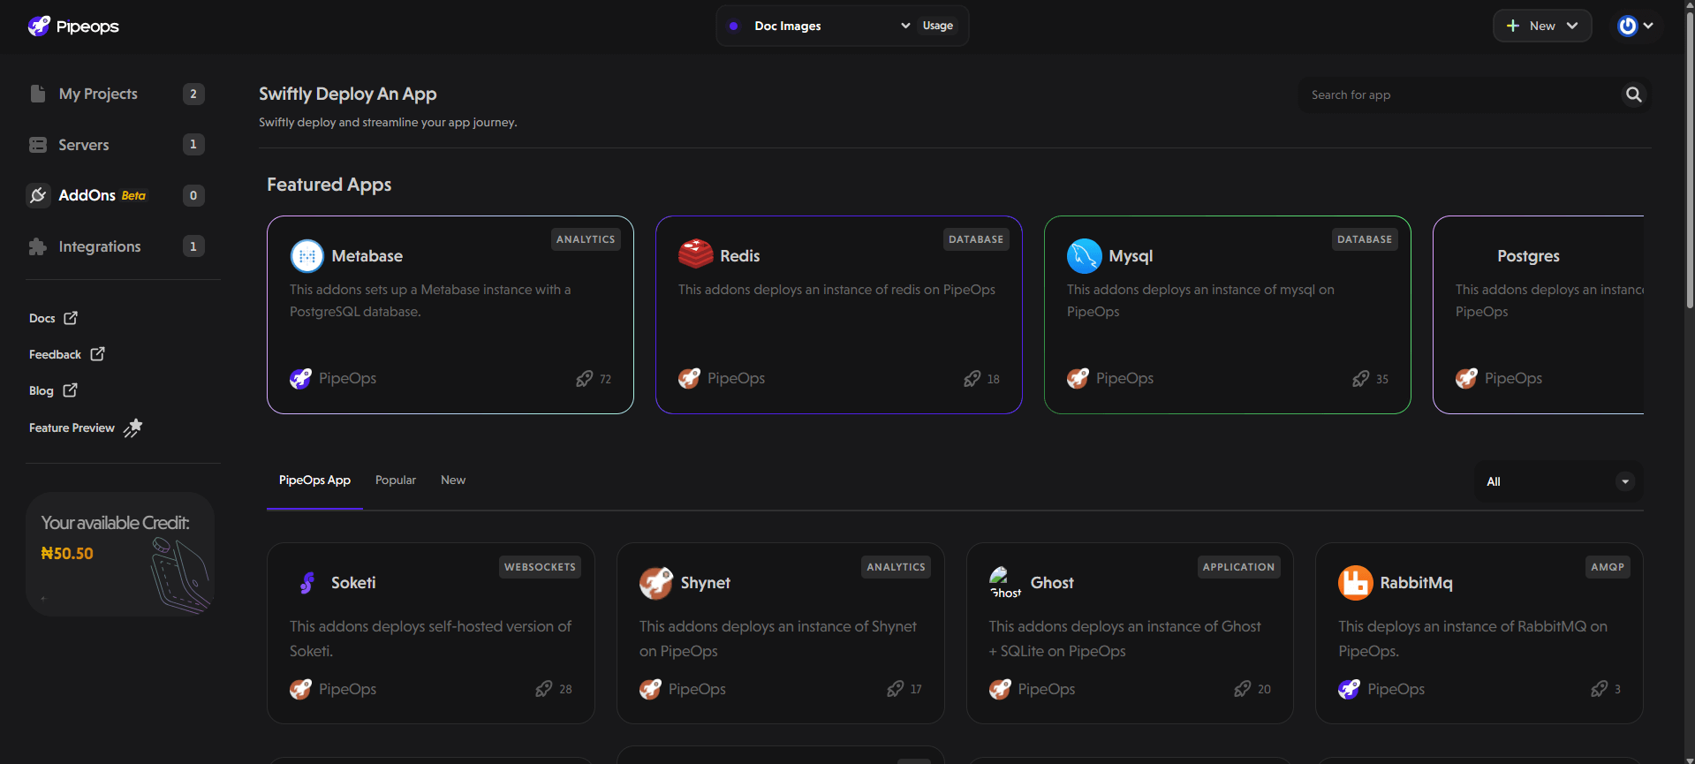The height and width of the screenshot is (764, 1695).
Task: Click the Metabase logo icon
Action: pyautogui.click(x=307, y=256)
